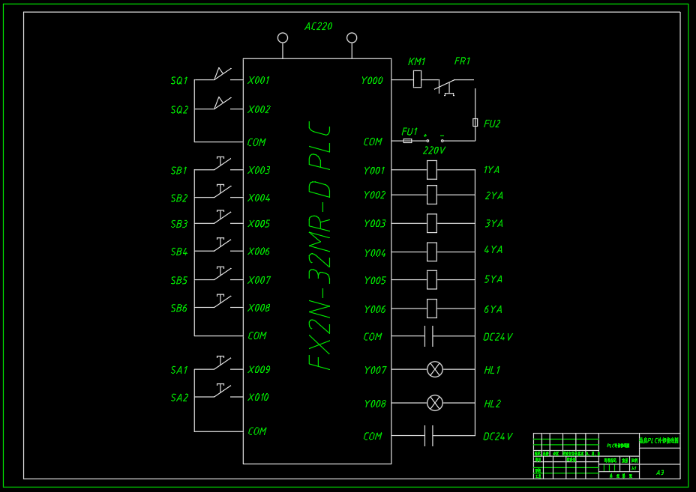Click the X001 input terminal label
696x492 pixels.
[x=259, y=80]
